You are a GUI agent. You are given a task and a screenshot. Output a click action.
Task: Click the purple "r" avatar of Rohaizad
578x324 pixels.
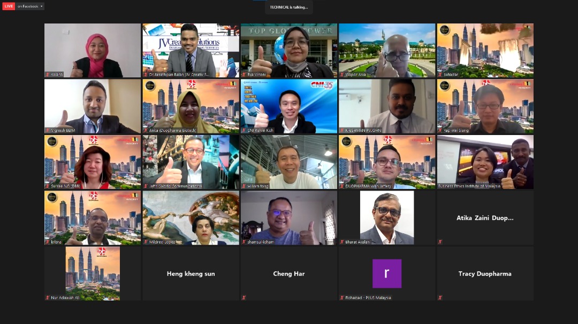coord(386,273)
